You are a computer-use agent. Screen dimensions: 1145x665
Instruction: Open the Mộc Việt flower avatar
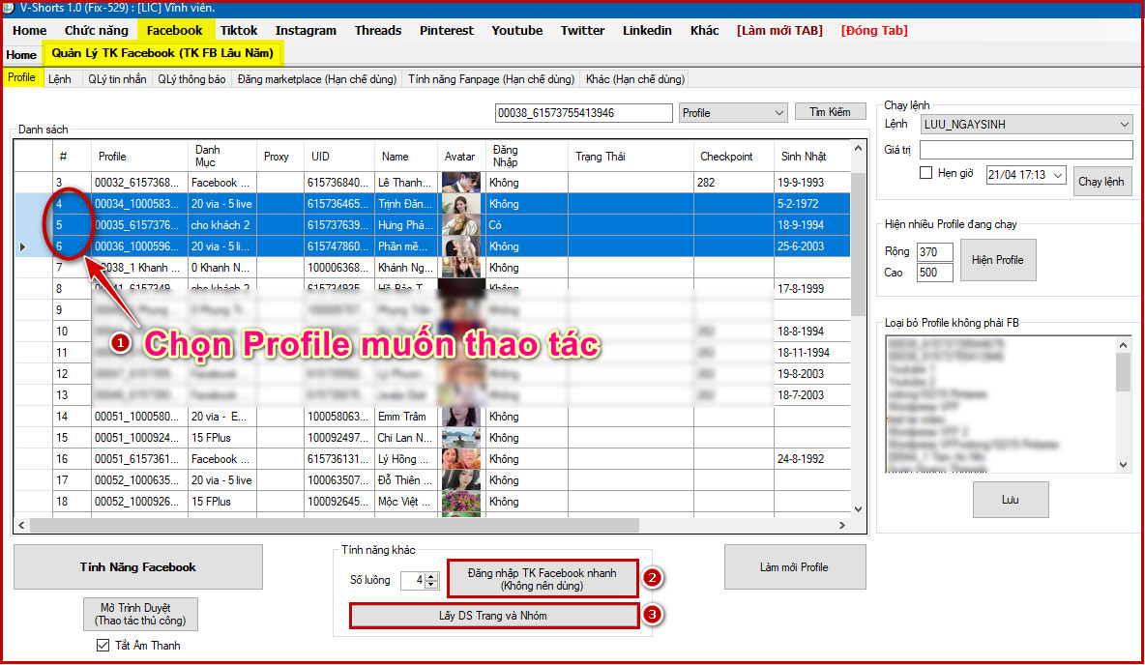click(460, 502)
